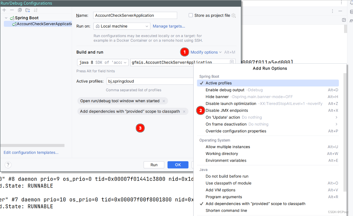353x216 pixels.
Task: Select Shorten command line option
Action: point(268,211)
